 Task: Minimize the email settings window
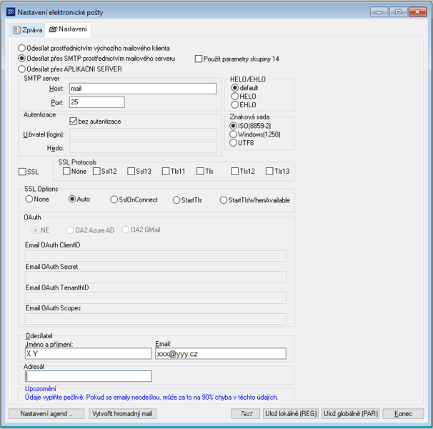(x=379, y=12)
